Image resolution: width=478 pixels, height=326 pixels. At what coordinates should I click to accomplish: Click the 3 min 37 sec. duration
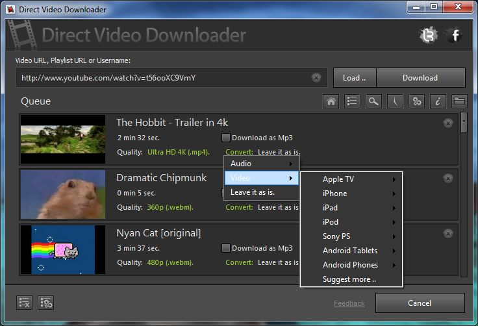tap(138, 248)
